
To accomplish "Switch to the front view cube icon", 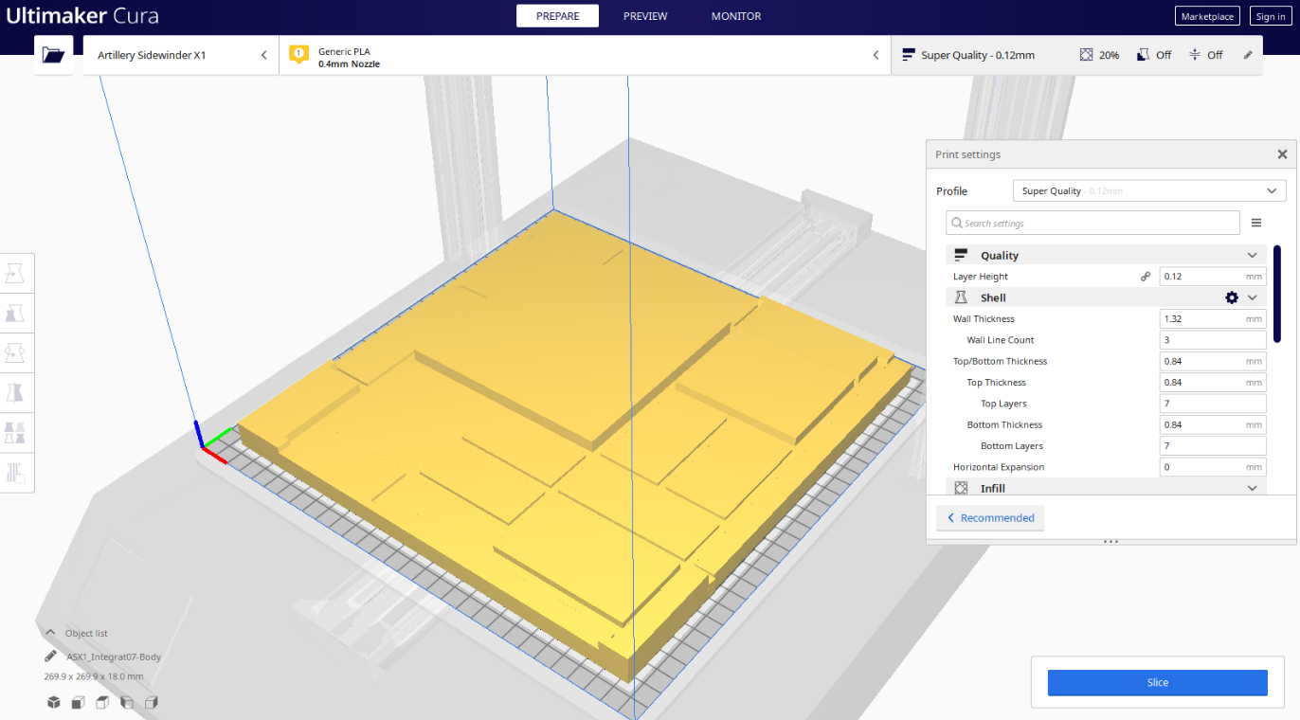I will click(79, 702).
